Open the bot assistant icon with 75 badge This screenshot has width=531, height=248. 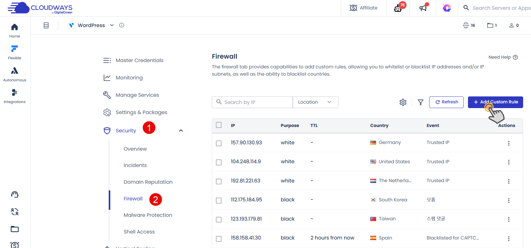(398, 8)
